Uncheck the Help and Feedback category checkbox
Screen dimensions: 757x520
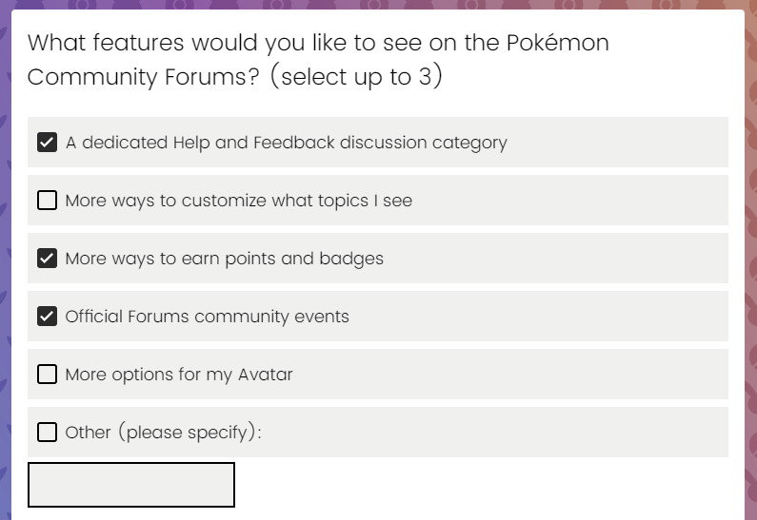tap(47, 143)
